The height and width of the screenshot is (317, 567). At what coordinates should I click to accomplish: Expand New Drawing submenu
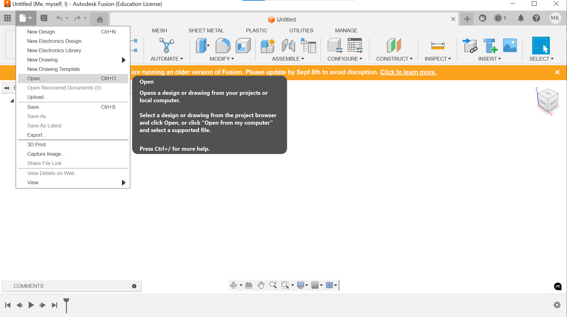[x=73, y=60]
